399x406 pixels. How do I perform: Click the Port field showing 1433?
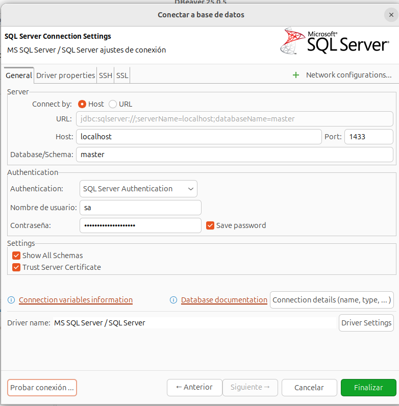369,137
